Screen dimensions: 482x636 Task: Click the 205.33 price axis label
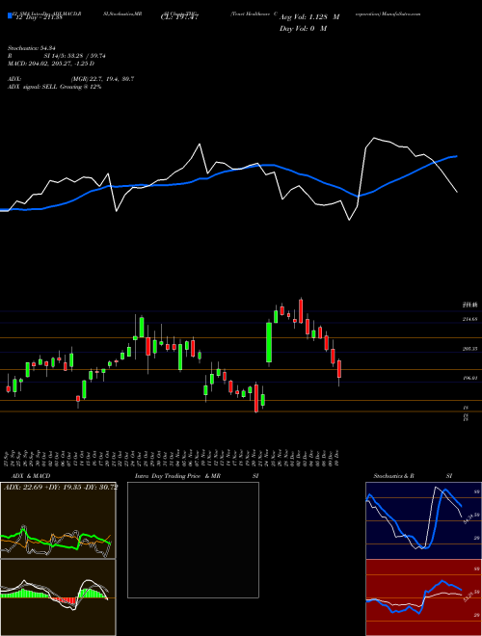469,349
